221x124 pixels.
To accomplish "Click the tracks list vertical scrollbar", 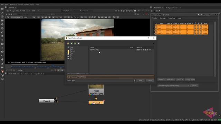I will 215,49.
